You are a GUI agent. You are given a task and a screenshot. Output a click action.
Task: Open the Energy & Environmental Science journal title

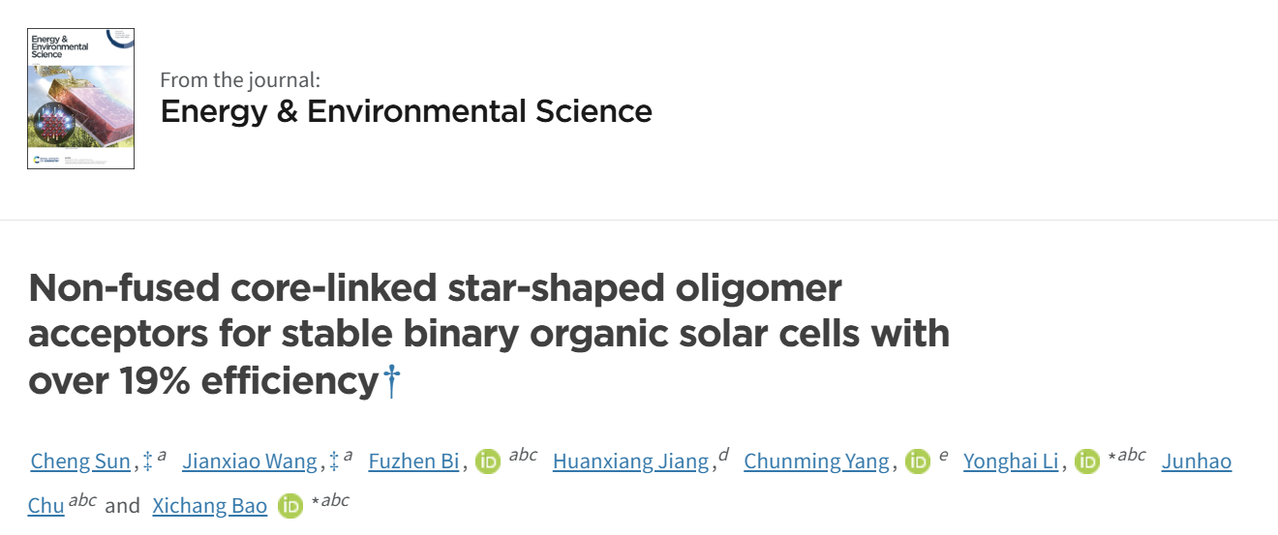coord(407,111)
